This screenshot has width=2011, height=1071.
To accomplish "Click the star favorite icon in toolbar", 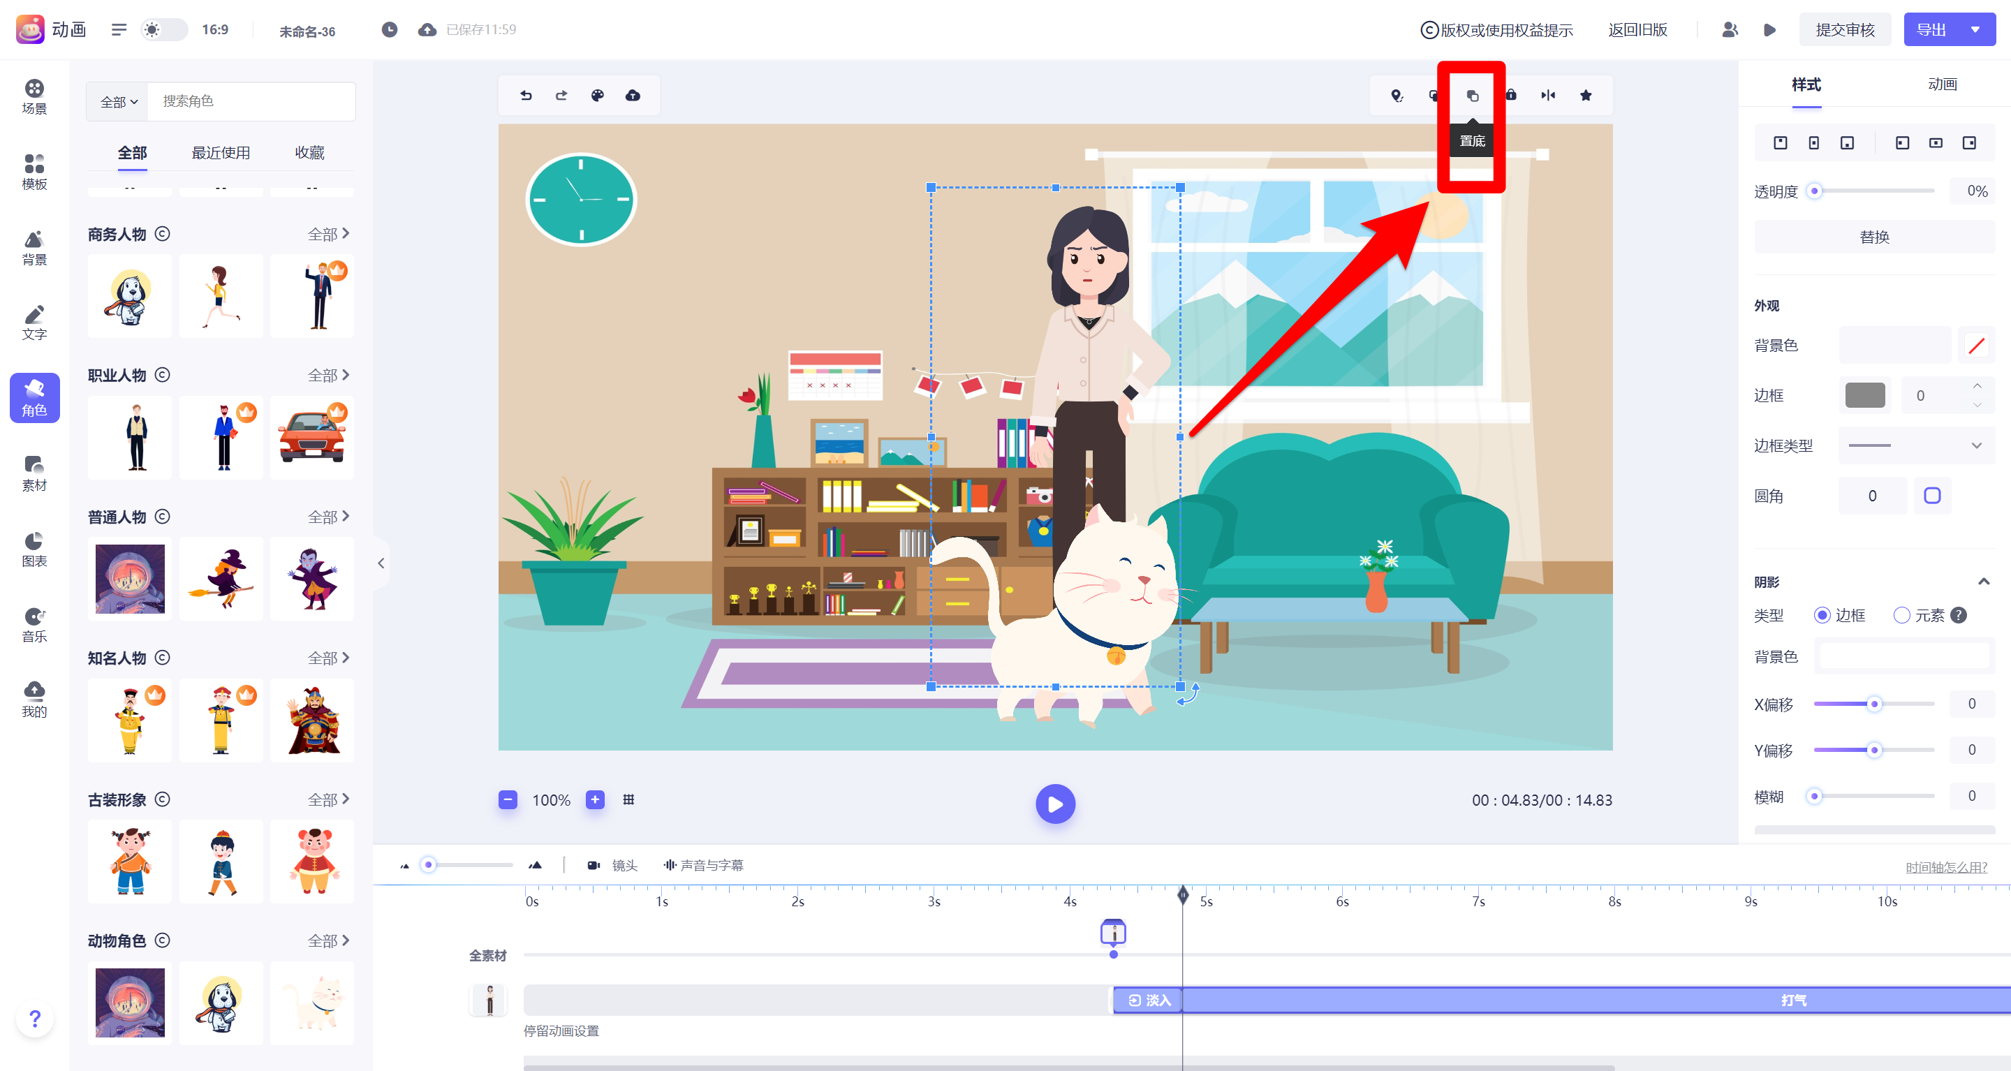I will point(1586,95).
